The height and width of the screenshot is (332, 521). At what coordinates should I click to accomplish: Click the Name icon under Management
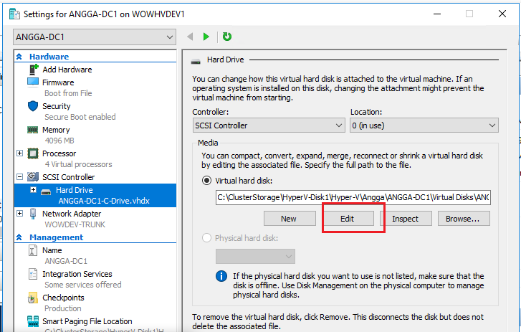coord(32,250)
